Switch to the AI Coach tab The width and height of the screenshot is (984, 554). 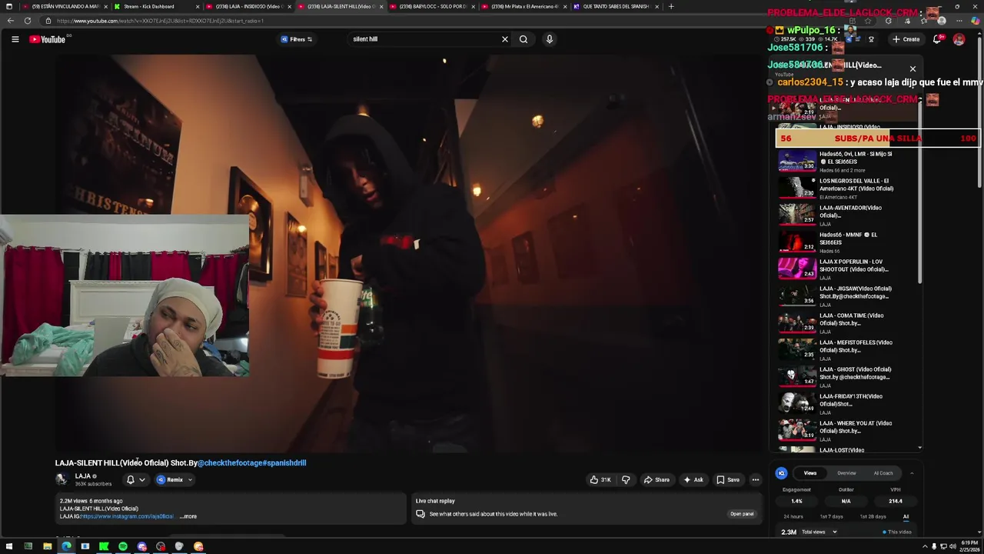[883, 473]
